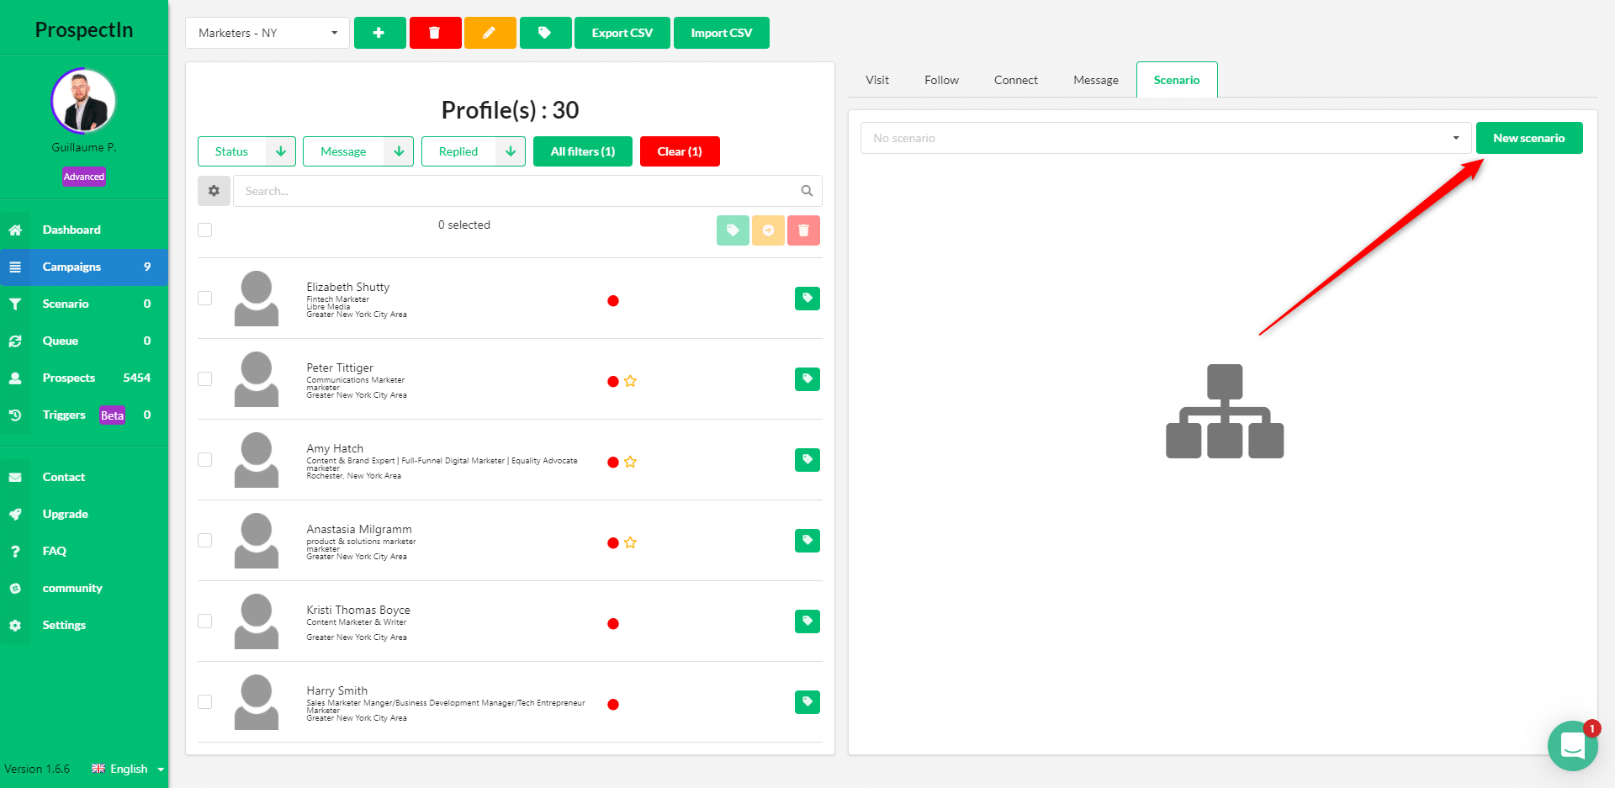This screenshot has height=788, width=1615.
Task: Switch to the Follow tab
Action: pyautogui.click(x=941, y=80)
